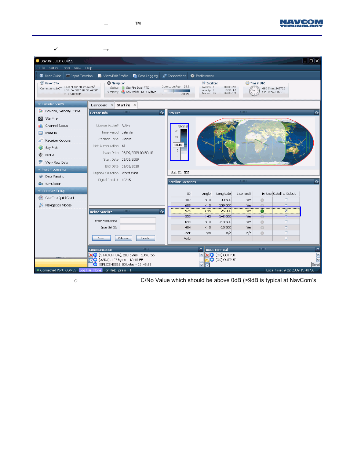
Task: Open Meas1B view
Action: (x=48, y=133)
